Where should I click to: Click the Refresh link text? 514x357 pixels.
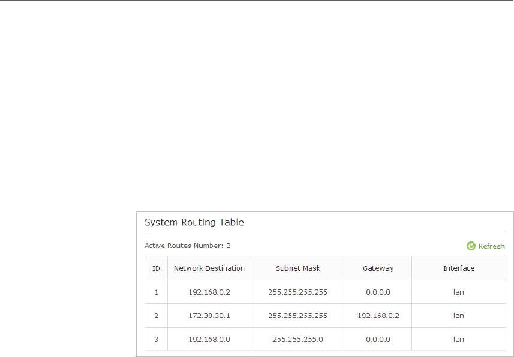tap(491, 246)
